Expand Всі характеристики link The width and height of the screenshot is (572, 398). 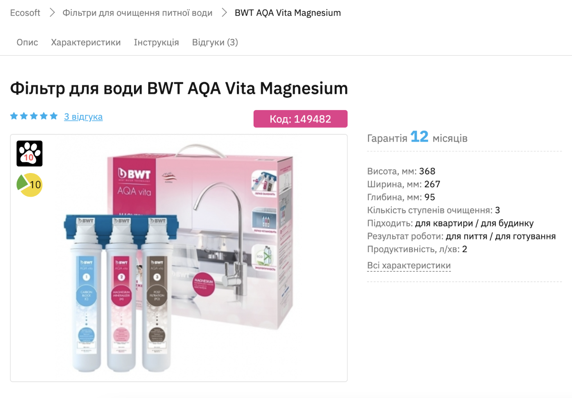[409, 265]
